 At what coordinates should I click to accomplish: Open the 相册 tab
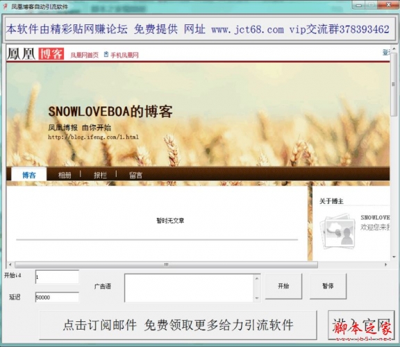(x=65, y=175)
